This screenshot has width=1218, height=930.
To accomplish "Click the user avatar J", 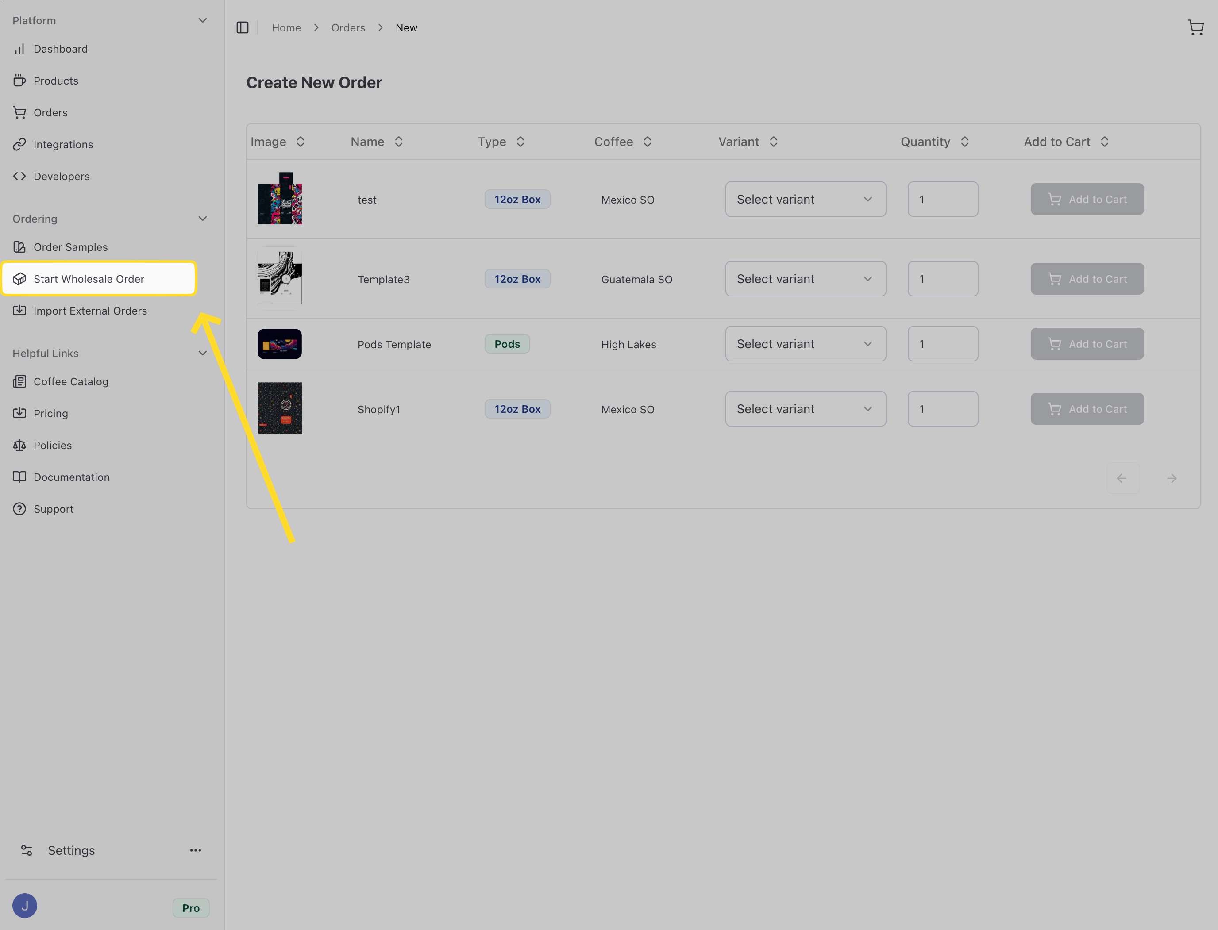I will (x=25, y=906).
